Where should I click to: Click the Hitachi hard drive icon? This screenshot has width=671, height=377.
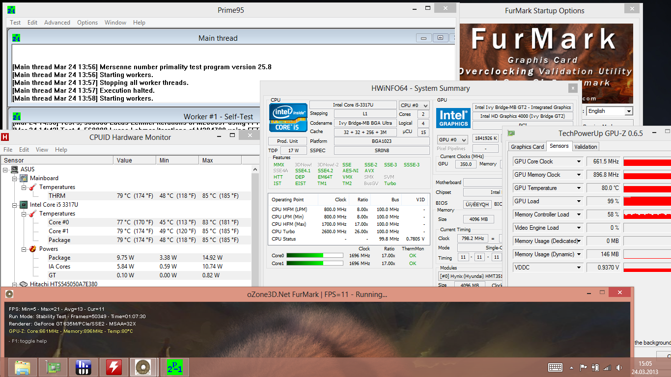(24, 284)
